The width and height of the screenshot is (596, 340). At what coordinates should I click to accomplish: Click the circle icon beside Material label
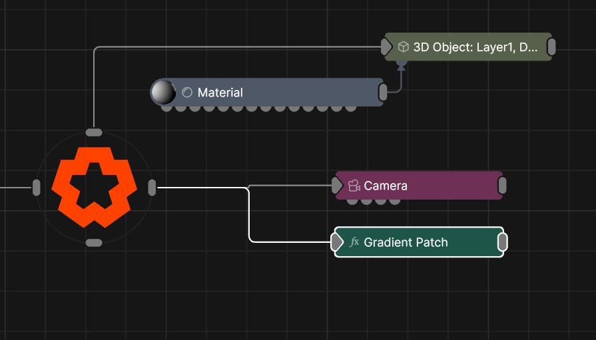click(187, 92)
